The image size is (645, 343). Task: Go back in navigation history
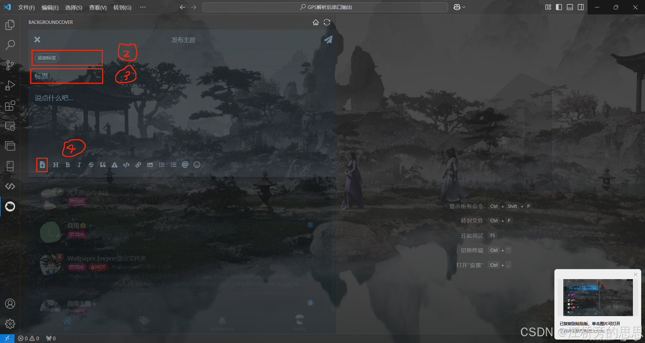pos(182,7)
